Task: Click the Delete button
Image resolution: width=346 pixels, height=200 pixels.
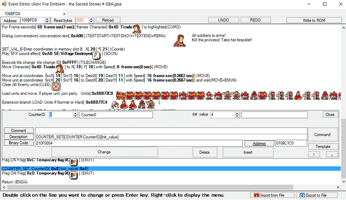Action: [x=205, y=152]
